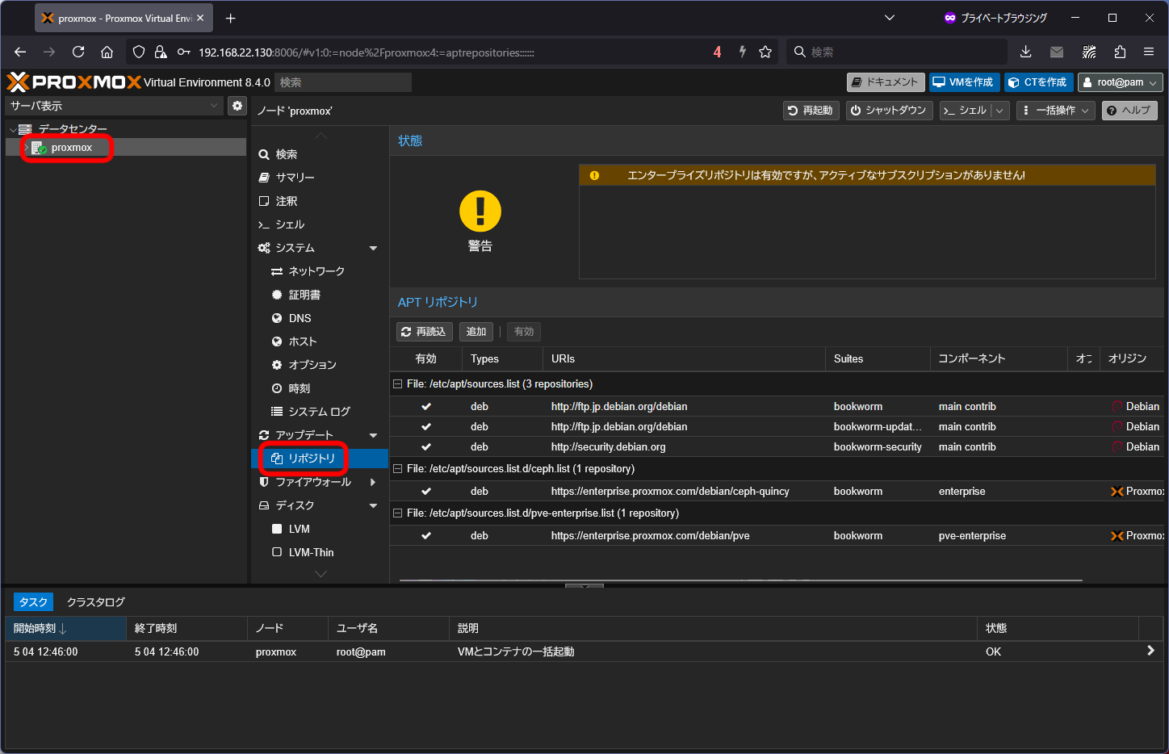This screenshot has height=754, width=1169.
Task: Open 証明書 certificates menu item
Action: 320,295
